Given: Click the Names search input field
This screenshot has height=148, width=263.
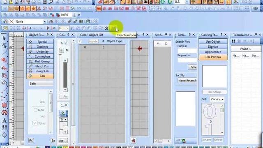Looking at the screenshot, I should pos(187,51).
